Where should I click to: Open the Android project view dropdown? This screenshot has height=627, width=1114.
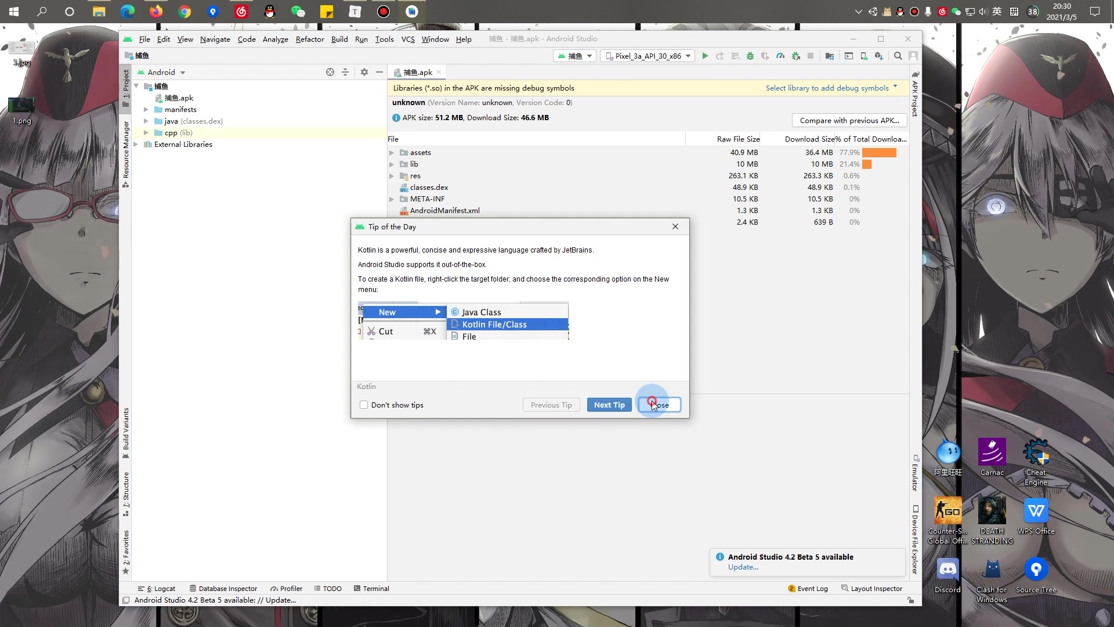165,72
